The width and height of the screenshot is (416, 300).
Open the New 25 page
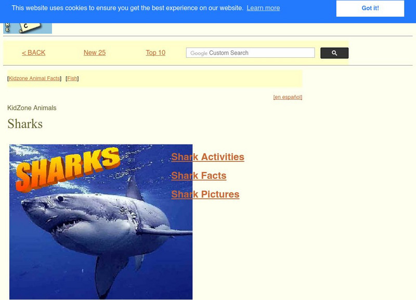95,53
